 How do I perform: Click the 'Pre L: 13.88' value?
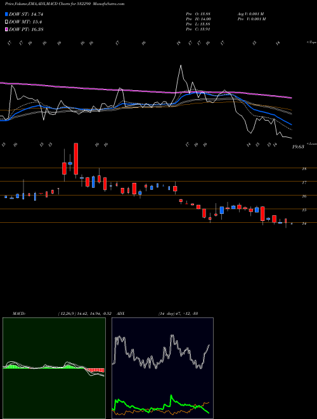(198, 24)
